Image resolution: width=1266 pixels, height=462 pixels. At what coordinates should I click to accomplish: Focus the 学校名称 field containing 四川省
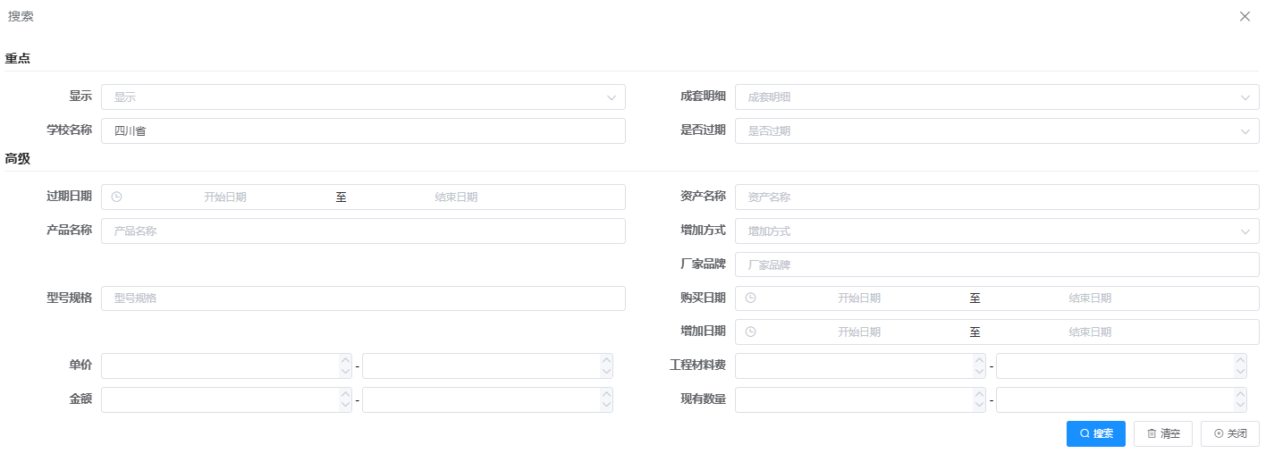363,131
